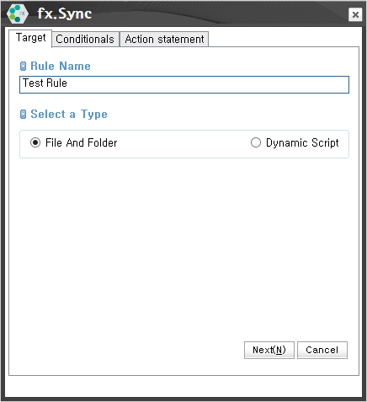The image size is (367, 402).
Task: Click the Select a Type heading
Action: [69, 115]
